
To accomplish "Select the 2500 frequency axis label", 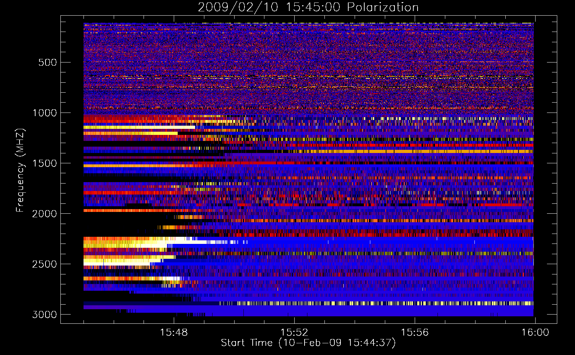I will 44,264.
